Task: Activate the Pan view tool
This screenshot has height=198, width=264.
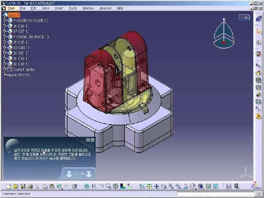Action: [x=156, y=186]
